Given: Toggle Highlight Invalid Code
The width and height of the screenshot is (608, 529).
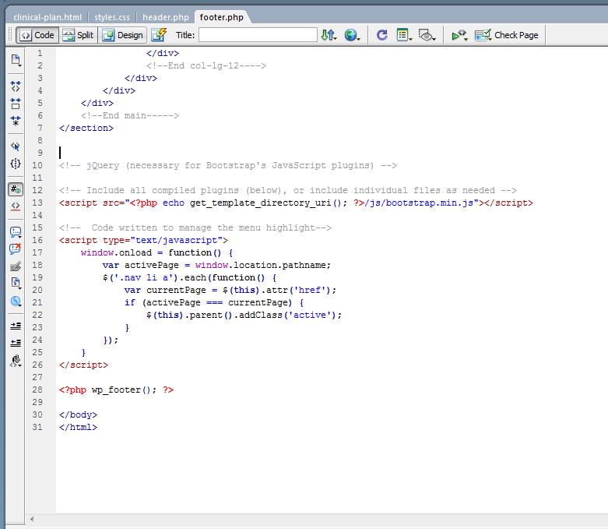Looking at the screenshot, I should pos(16,206).
